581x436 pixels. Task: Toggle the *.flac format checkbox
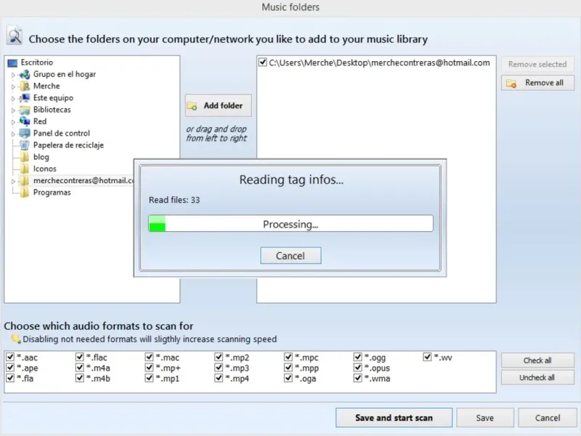(x=79, y=357)
